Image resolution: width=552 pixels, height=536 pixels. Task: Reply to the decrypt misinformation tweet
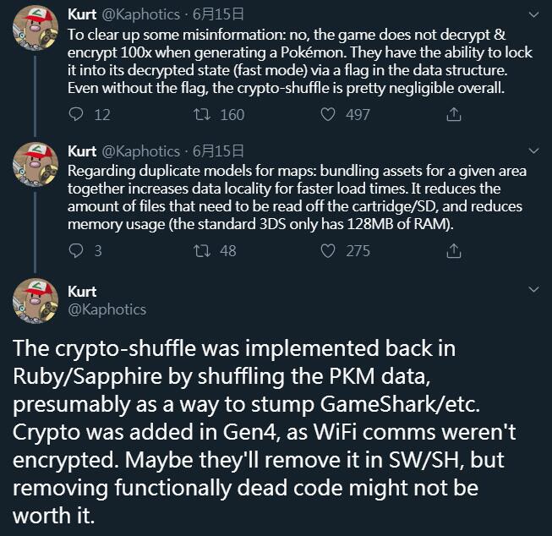77,114
